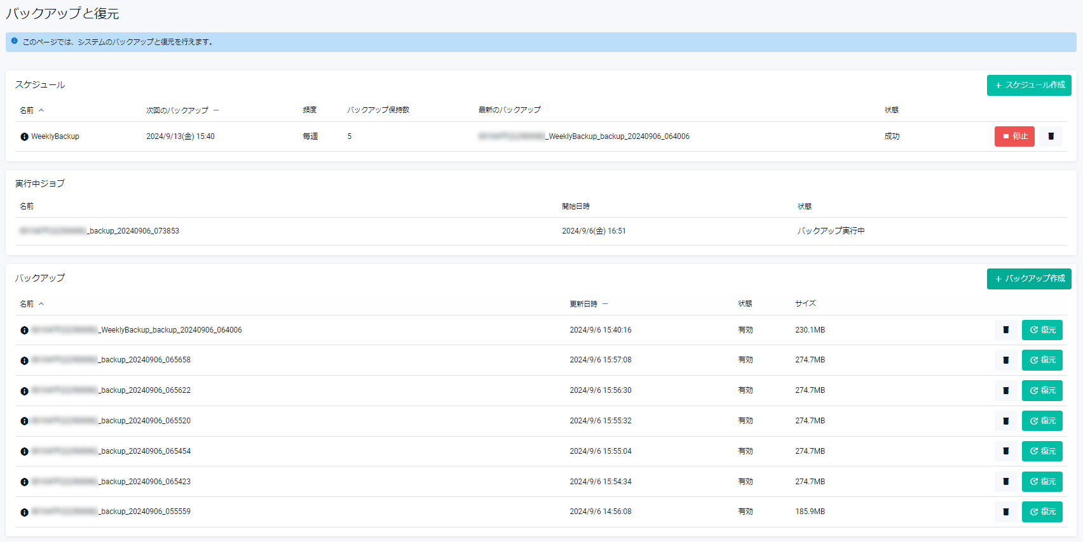Restore the 185.9MB backup with 復元

click(x=1042, y=512)
